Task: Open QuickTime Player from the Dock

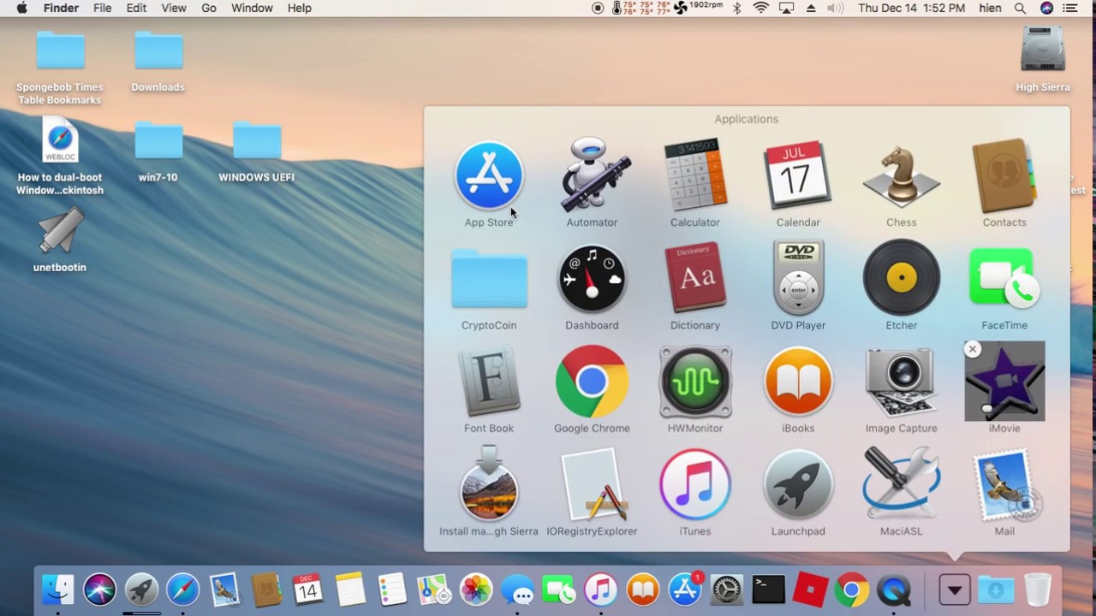Action: [x=895, y=589]
